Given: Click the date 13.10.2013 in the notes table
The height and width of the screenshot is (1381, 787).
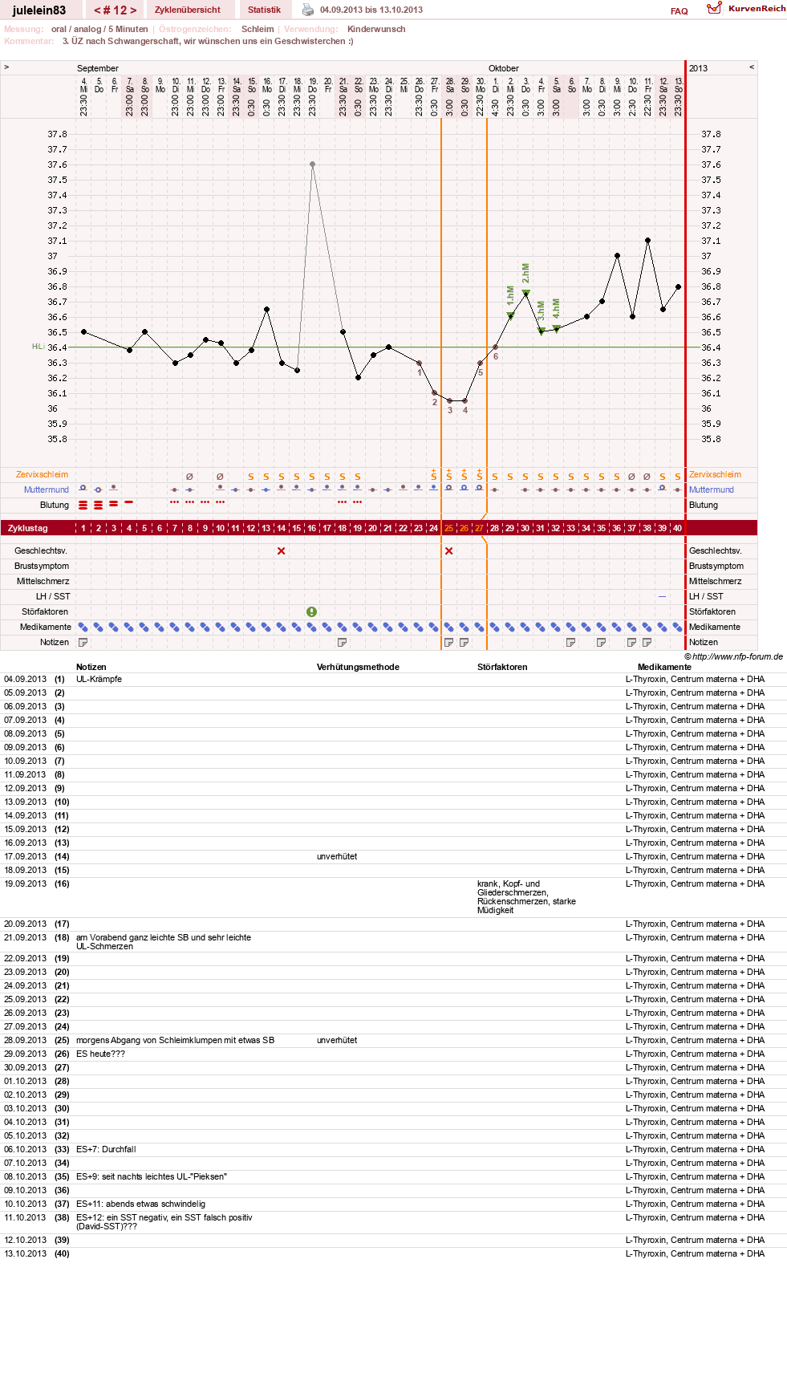Looking at the screenshot, I should pyautogui.click(x=26, y=1253).
